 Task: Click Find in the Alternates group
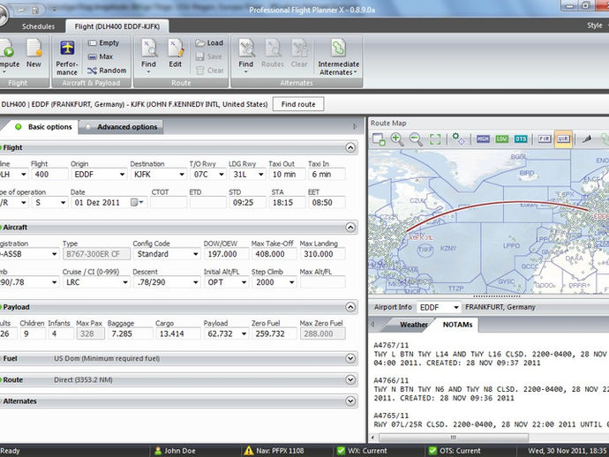point(246,56)
